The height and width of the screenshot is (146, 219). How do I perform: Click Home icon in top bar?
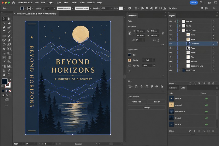(13, 2)
